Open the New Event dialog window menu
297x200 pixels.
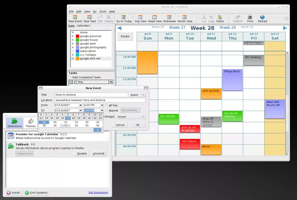coord(41,88)
